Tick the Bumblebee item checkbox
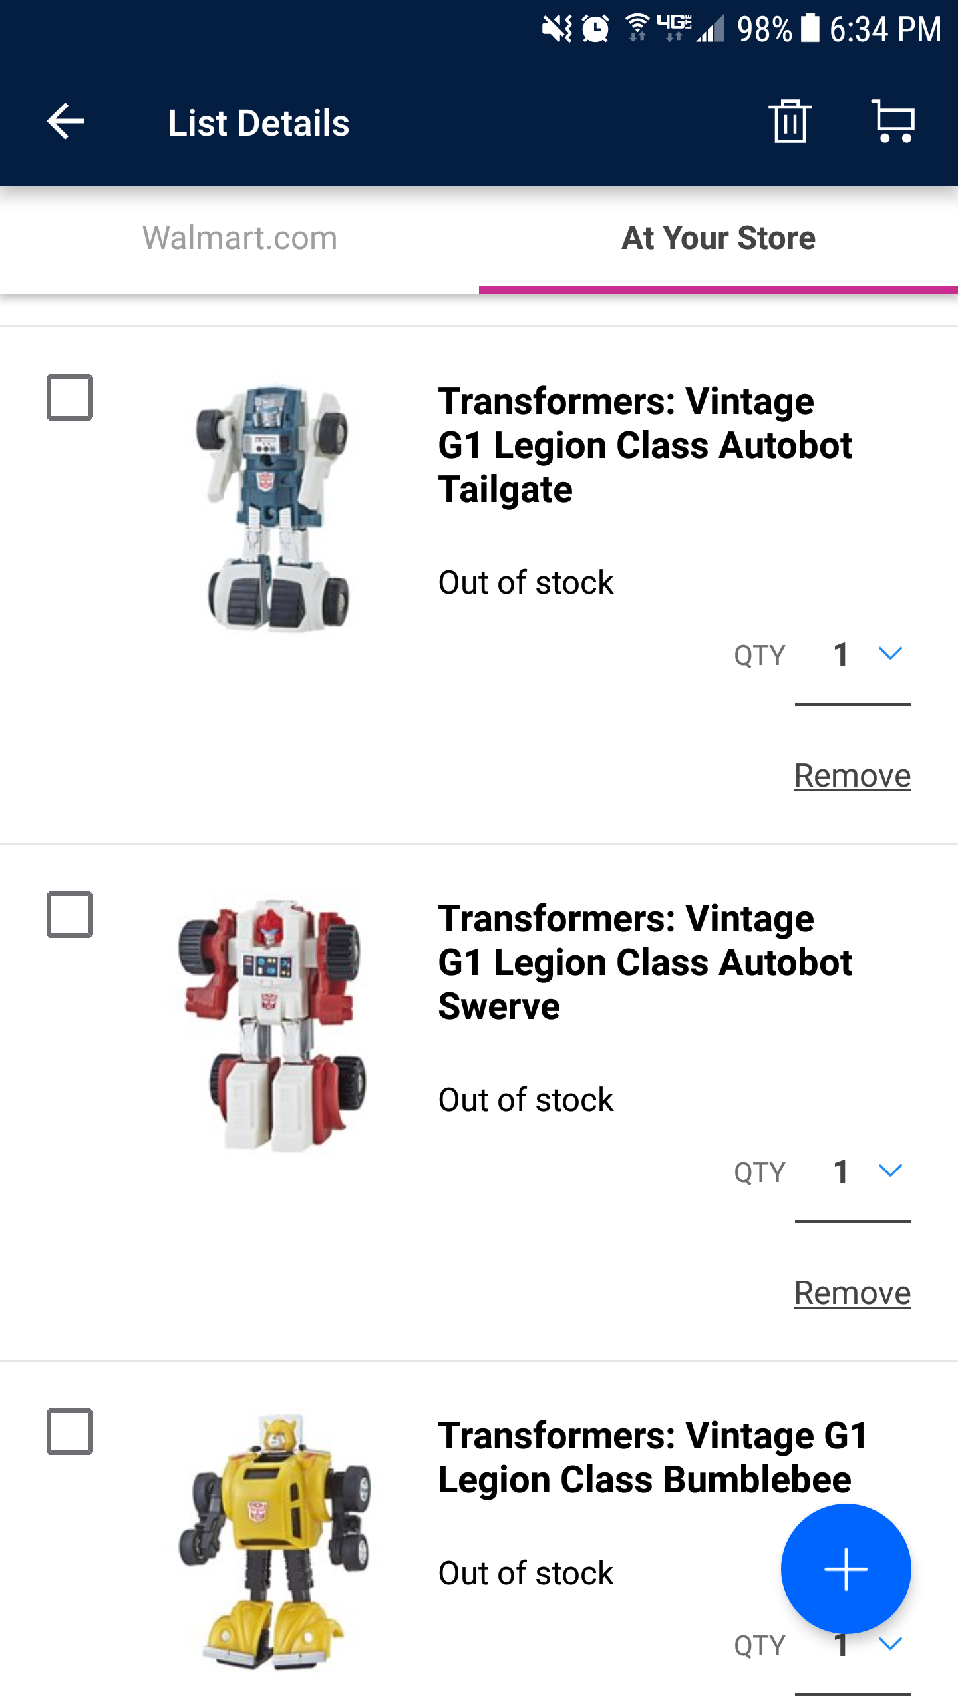Screen dimensions: 958x1704 click(x=70, y=1432)
